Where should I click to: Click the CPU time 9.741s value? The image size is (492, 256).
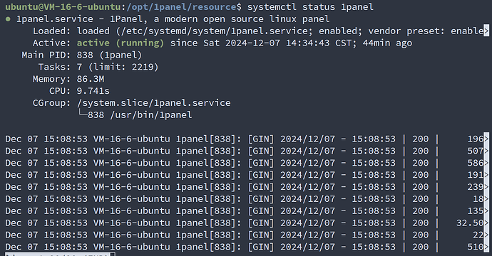[93, 91]
